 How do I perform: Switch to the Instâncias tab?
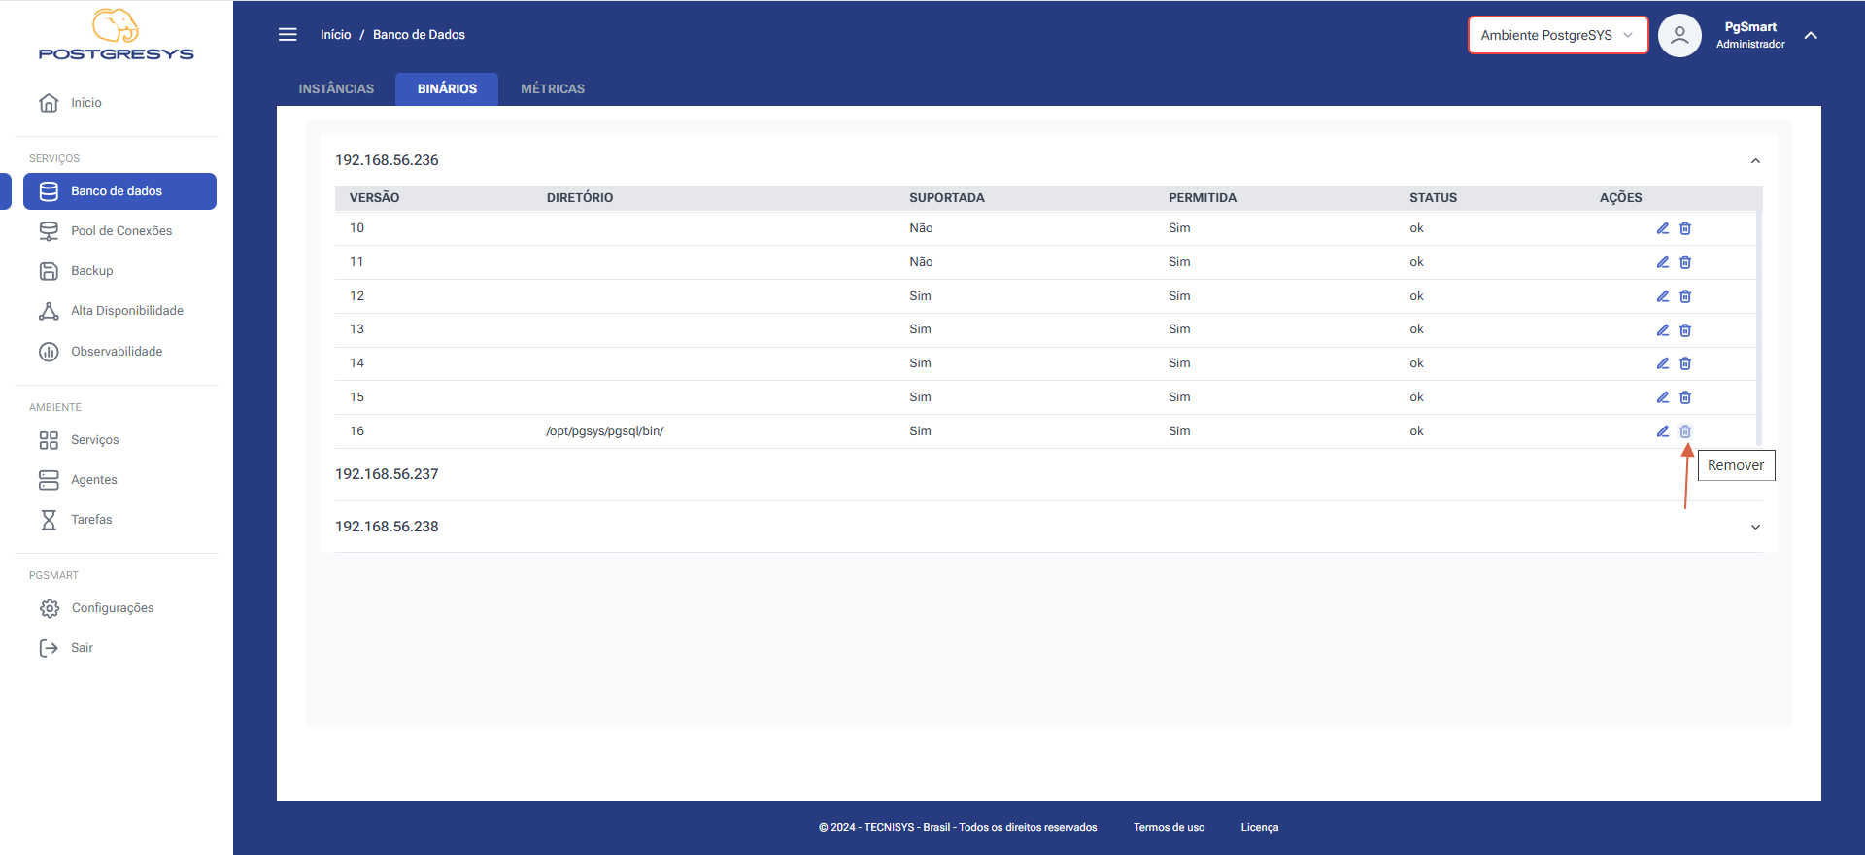tap(336, 88)
